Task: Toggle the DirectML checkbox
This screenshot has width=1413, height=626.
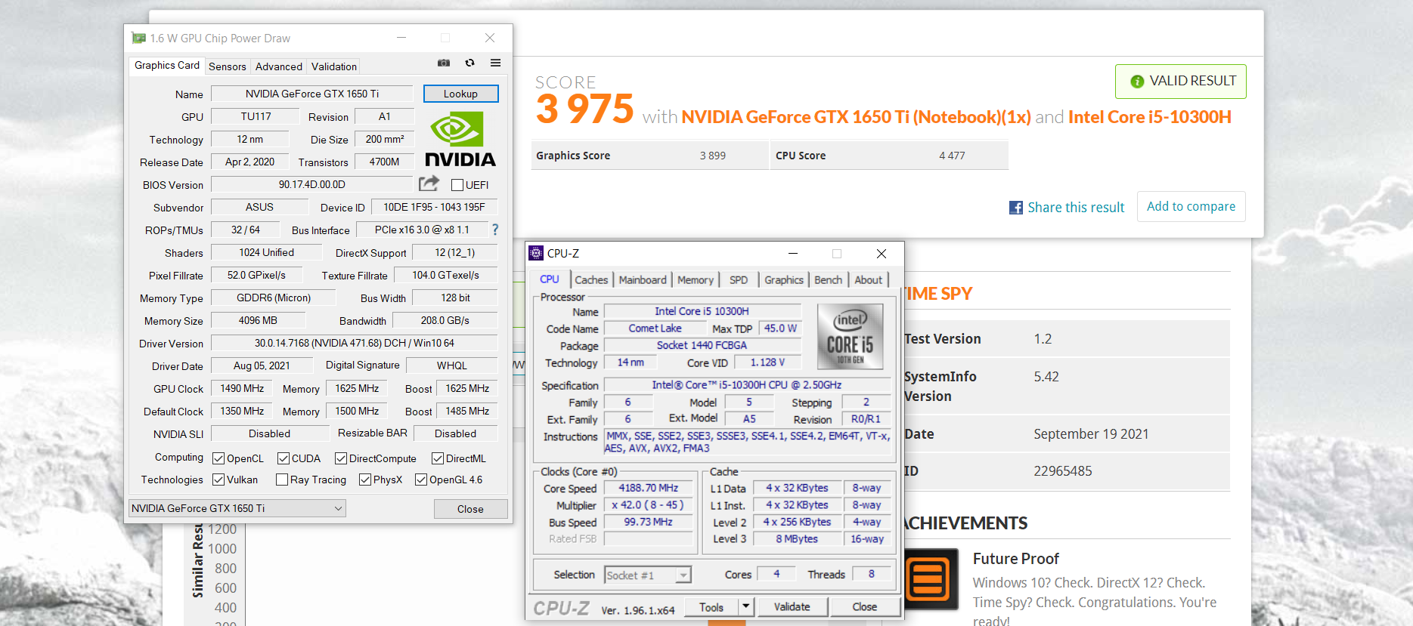Action: tap(438, 458)
